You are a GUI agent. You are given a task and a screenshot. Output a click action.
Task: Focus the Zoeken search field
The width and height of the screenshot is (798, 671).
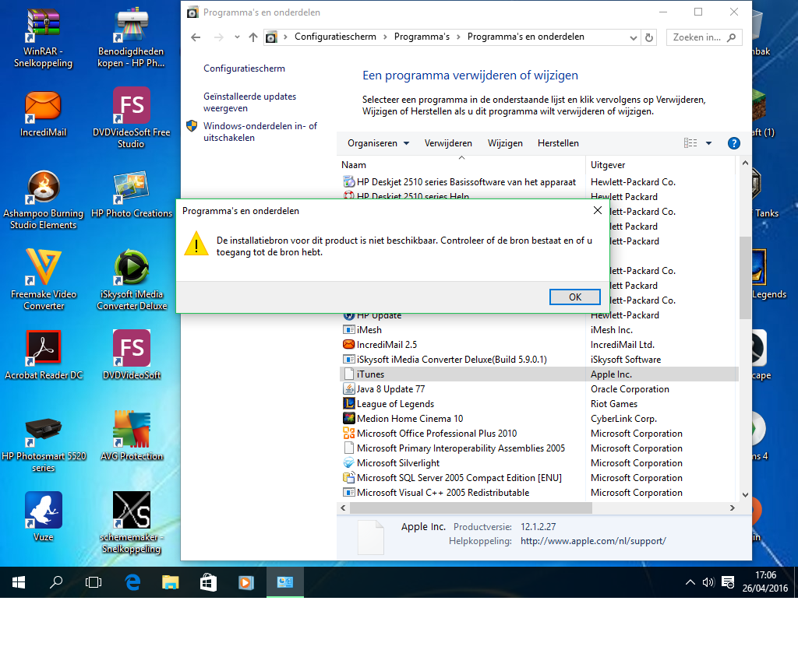coord(704,37)
